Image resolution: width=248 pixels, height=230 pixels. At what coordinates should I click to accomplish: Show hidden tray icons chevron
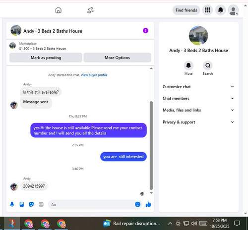point(170,224)
